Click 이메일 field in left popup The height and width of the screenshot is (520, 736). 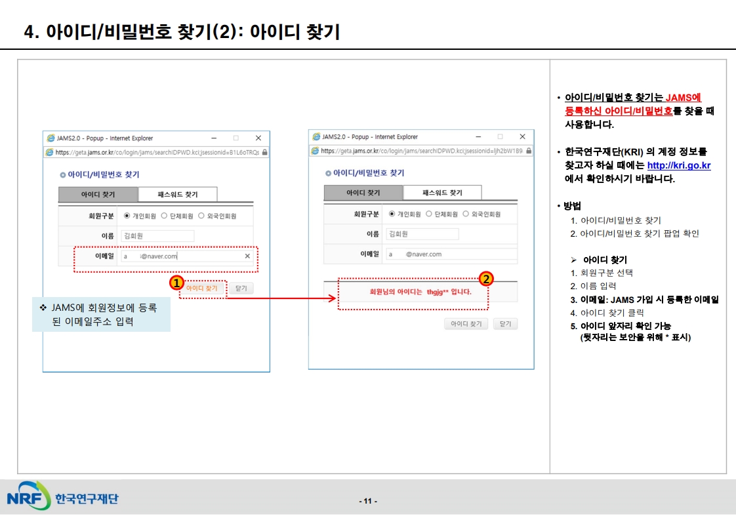pyautogui.click(x=188, y=256)
